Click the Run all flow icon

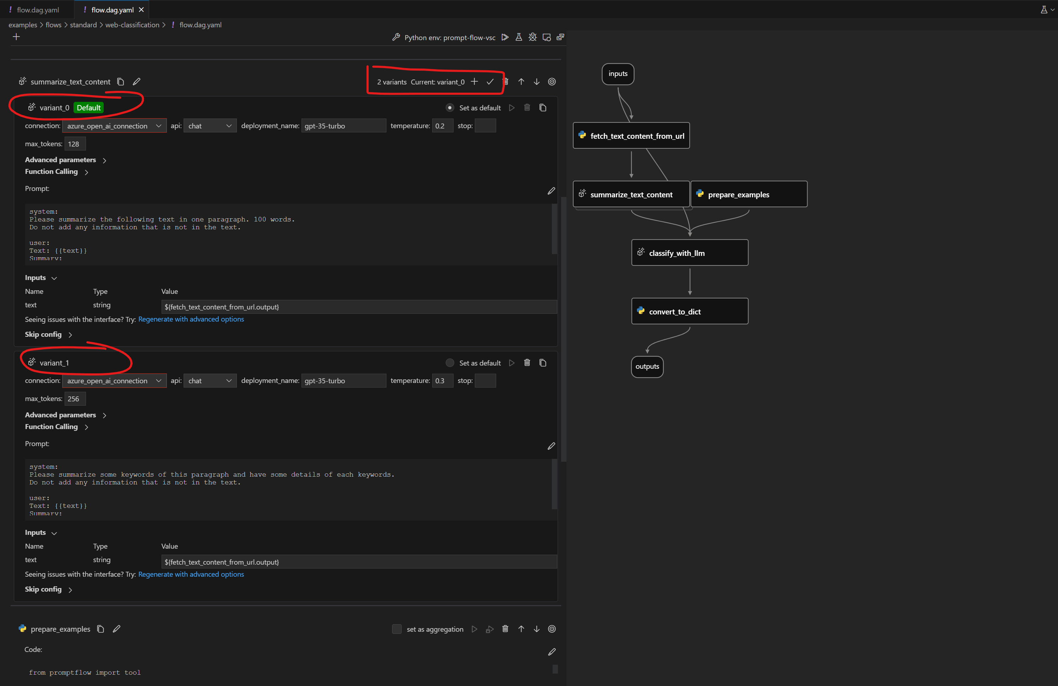(x=505, y=37)
